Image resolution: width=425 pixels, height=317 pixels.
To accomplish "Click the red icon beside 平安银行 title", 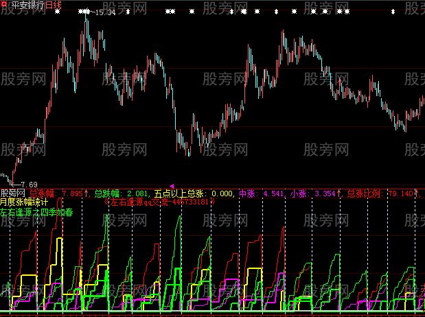I will tap(5, 5).
